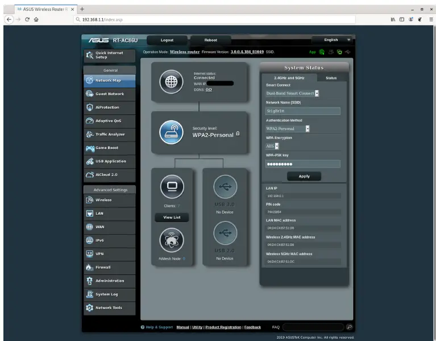Click the FAQ search magnifier icon
The image size is (436, 341).
350,327
